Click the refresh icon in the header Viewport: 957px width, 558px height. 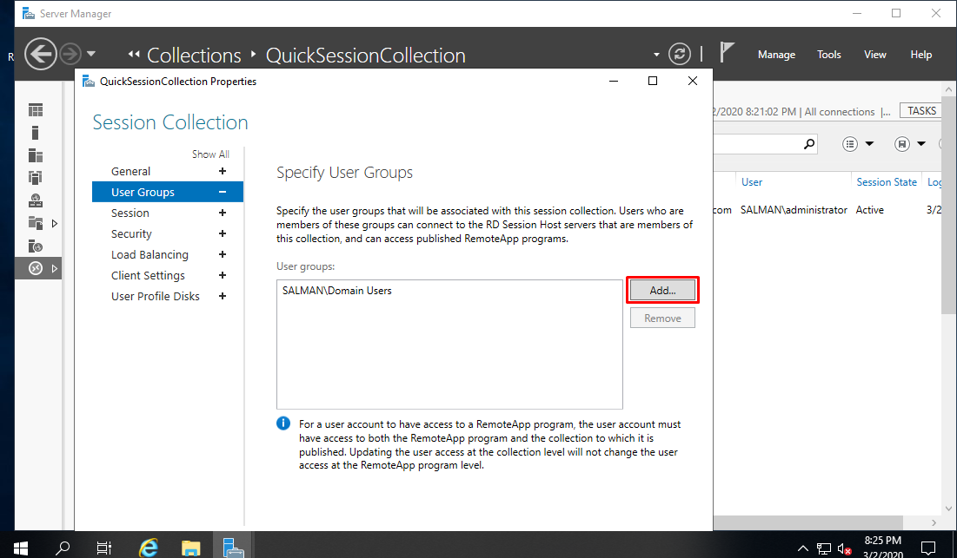pos(679,54)
